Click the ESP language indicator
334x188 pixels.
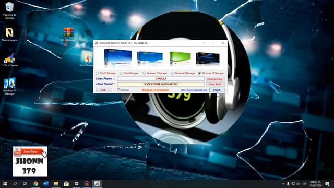click(304, 184)
